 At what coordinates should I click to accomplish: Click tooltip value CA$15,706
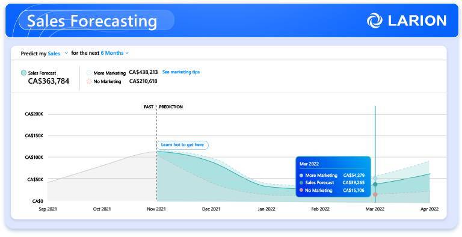pos(354,191)
